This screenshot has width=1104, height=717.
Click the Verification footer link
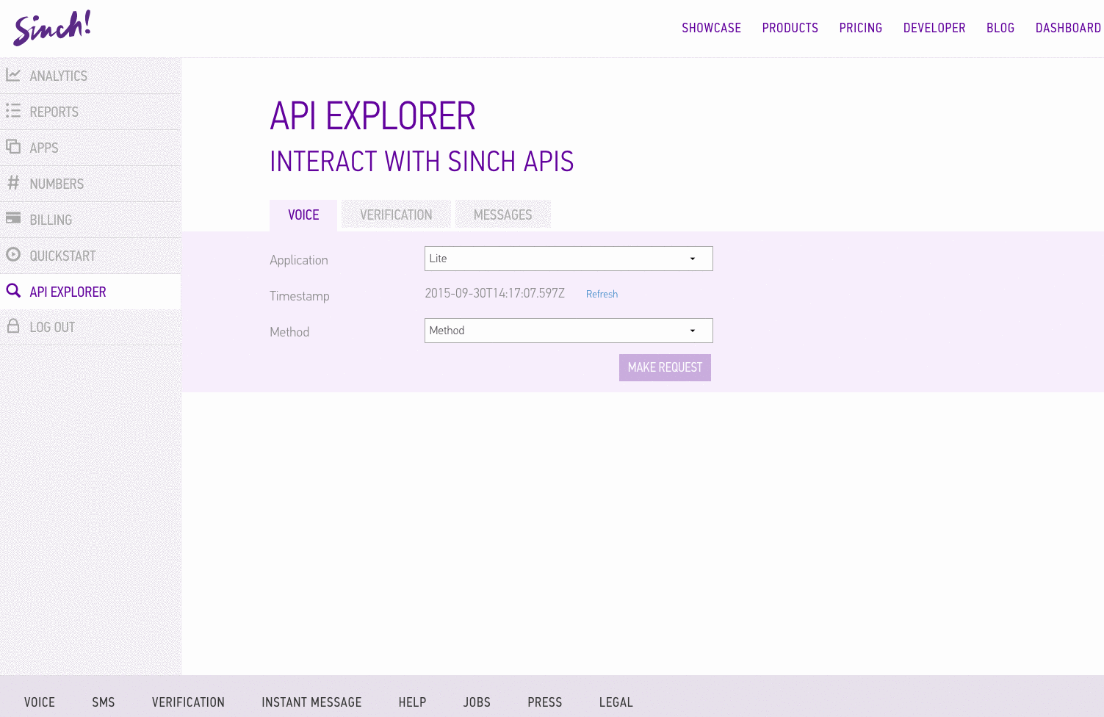pyautogui.click(x=188, y=702)
